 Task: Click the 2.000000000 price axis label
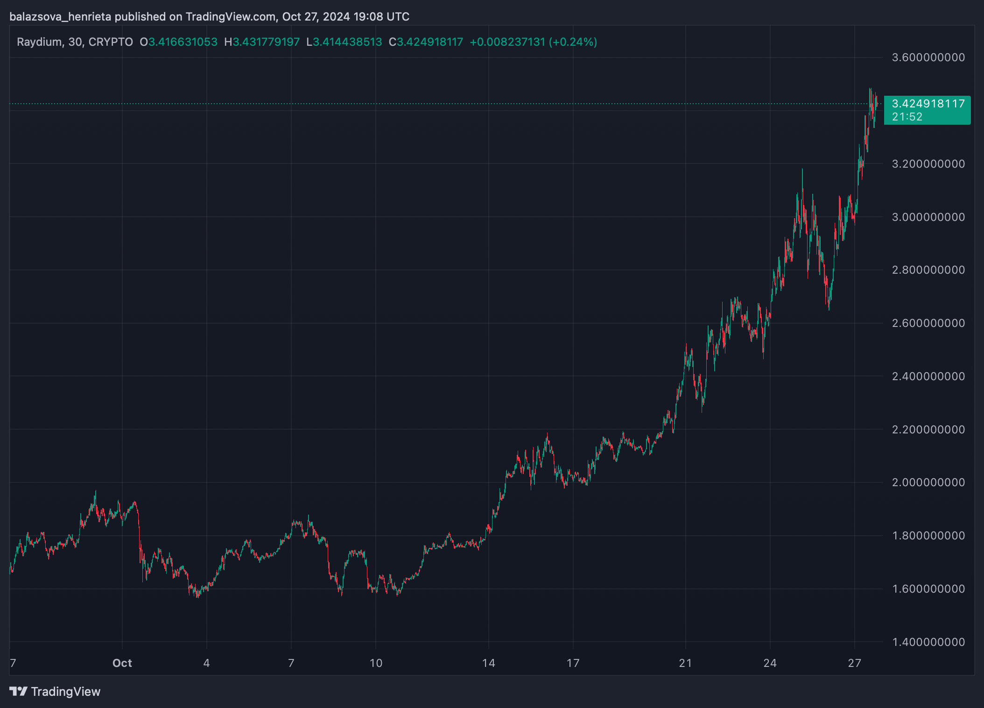[928, 482]
